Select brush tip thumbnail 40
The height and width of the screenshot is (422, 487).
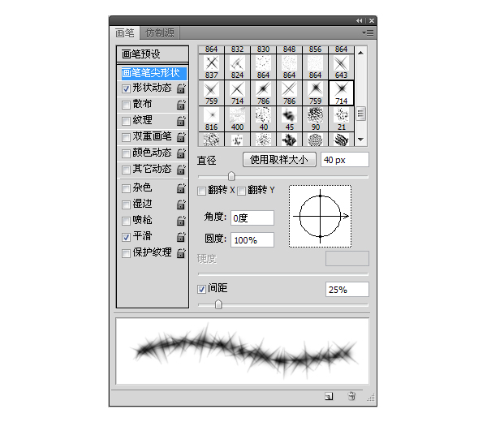point(263,118)
